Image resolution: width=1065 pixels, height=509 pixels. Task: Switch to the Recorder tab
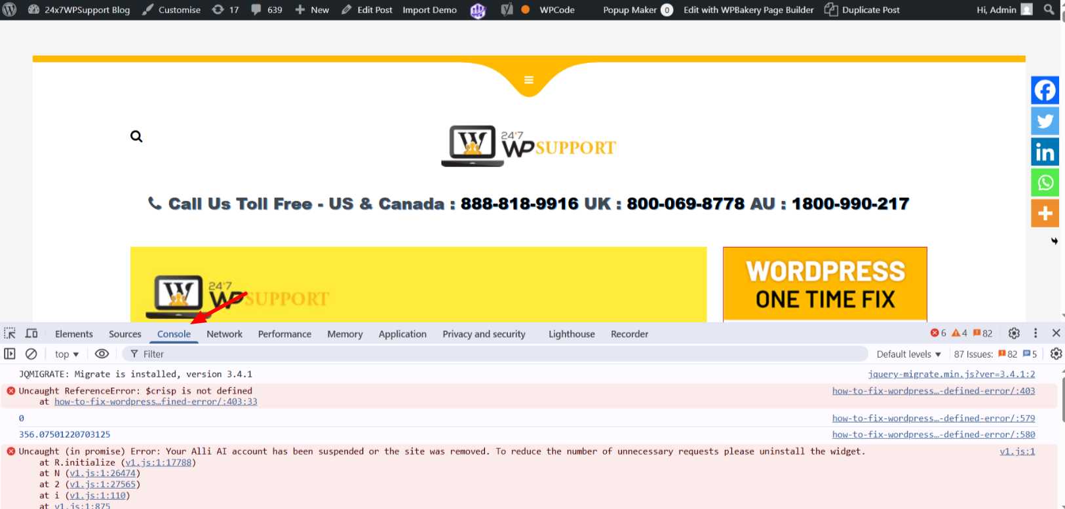(629, 334)
